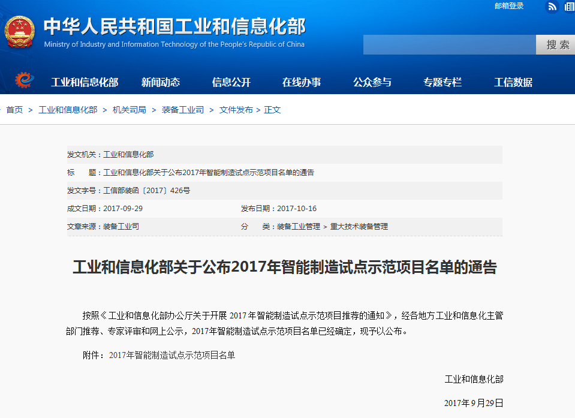
Task: Open 信息公开 navigation menu
Action: pyautogui.click(x=231, y=82)
